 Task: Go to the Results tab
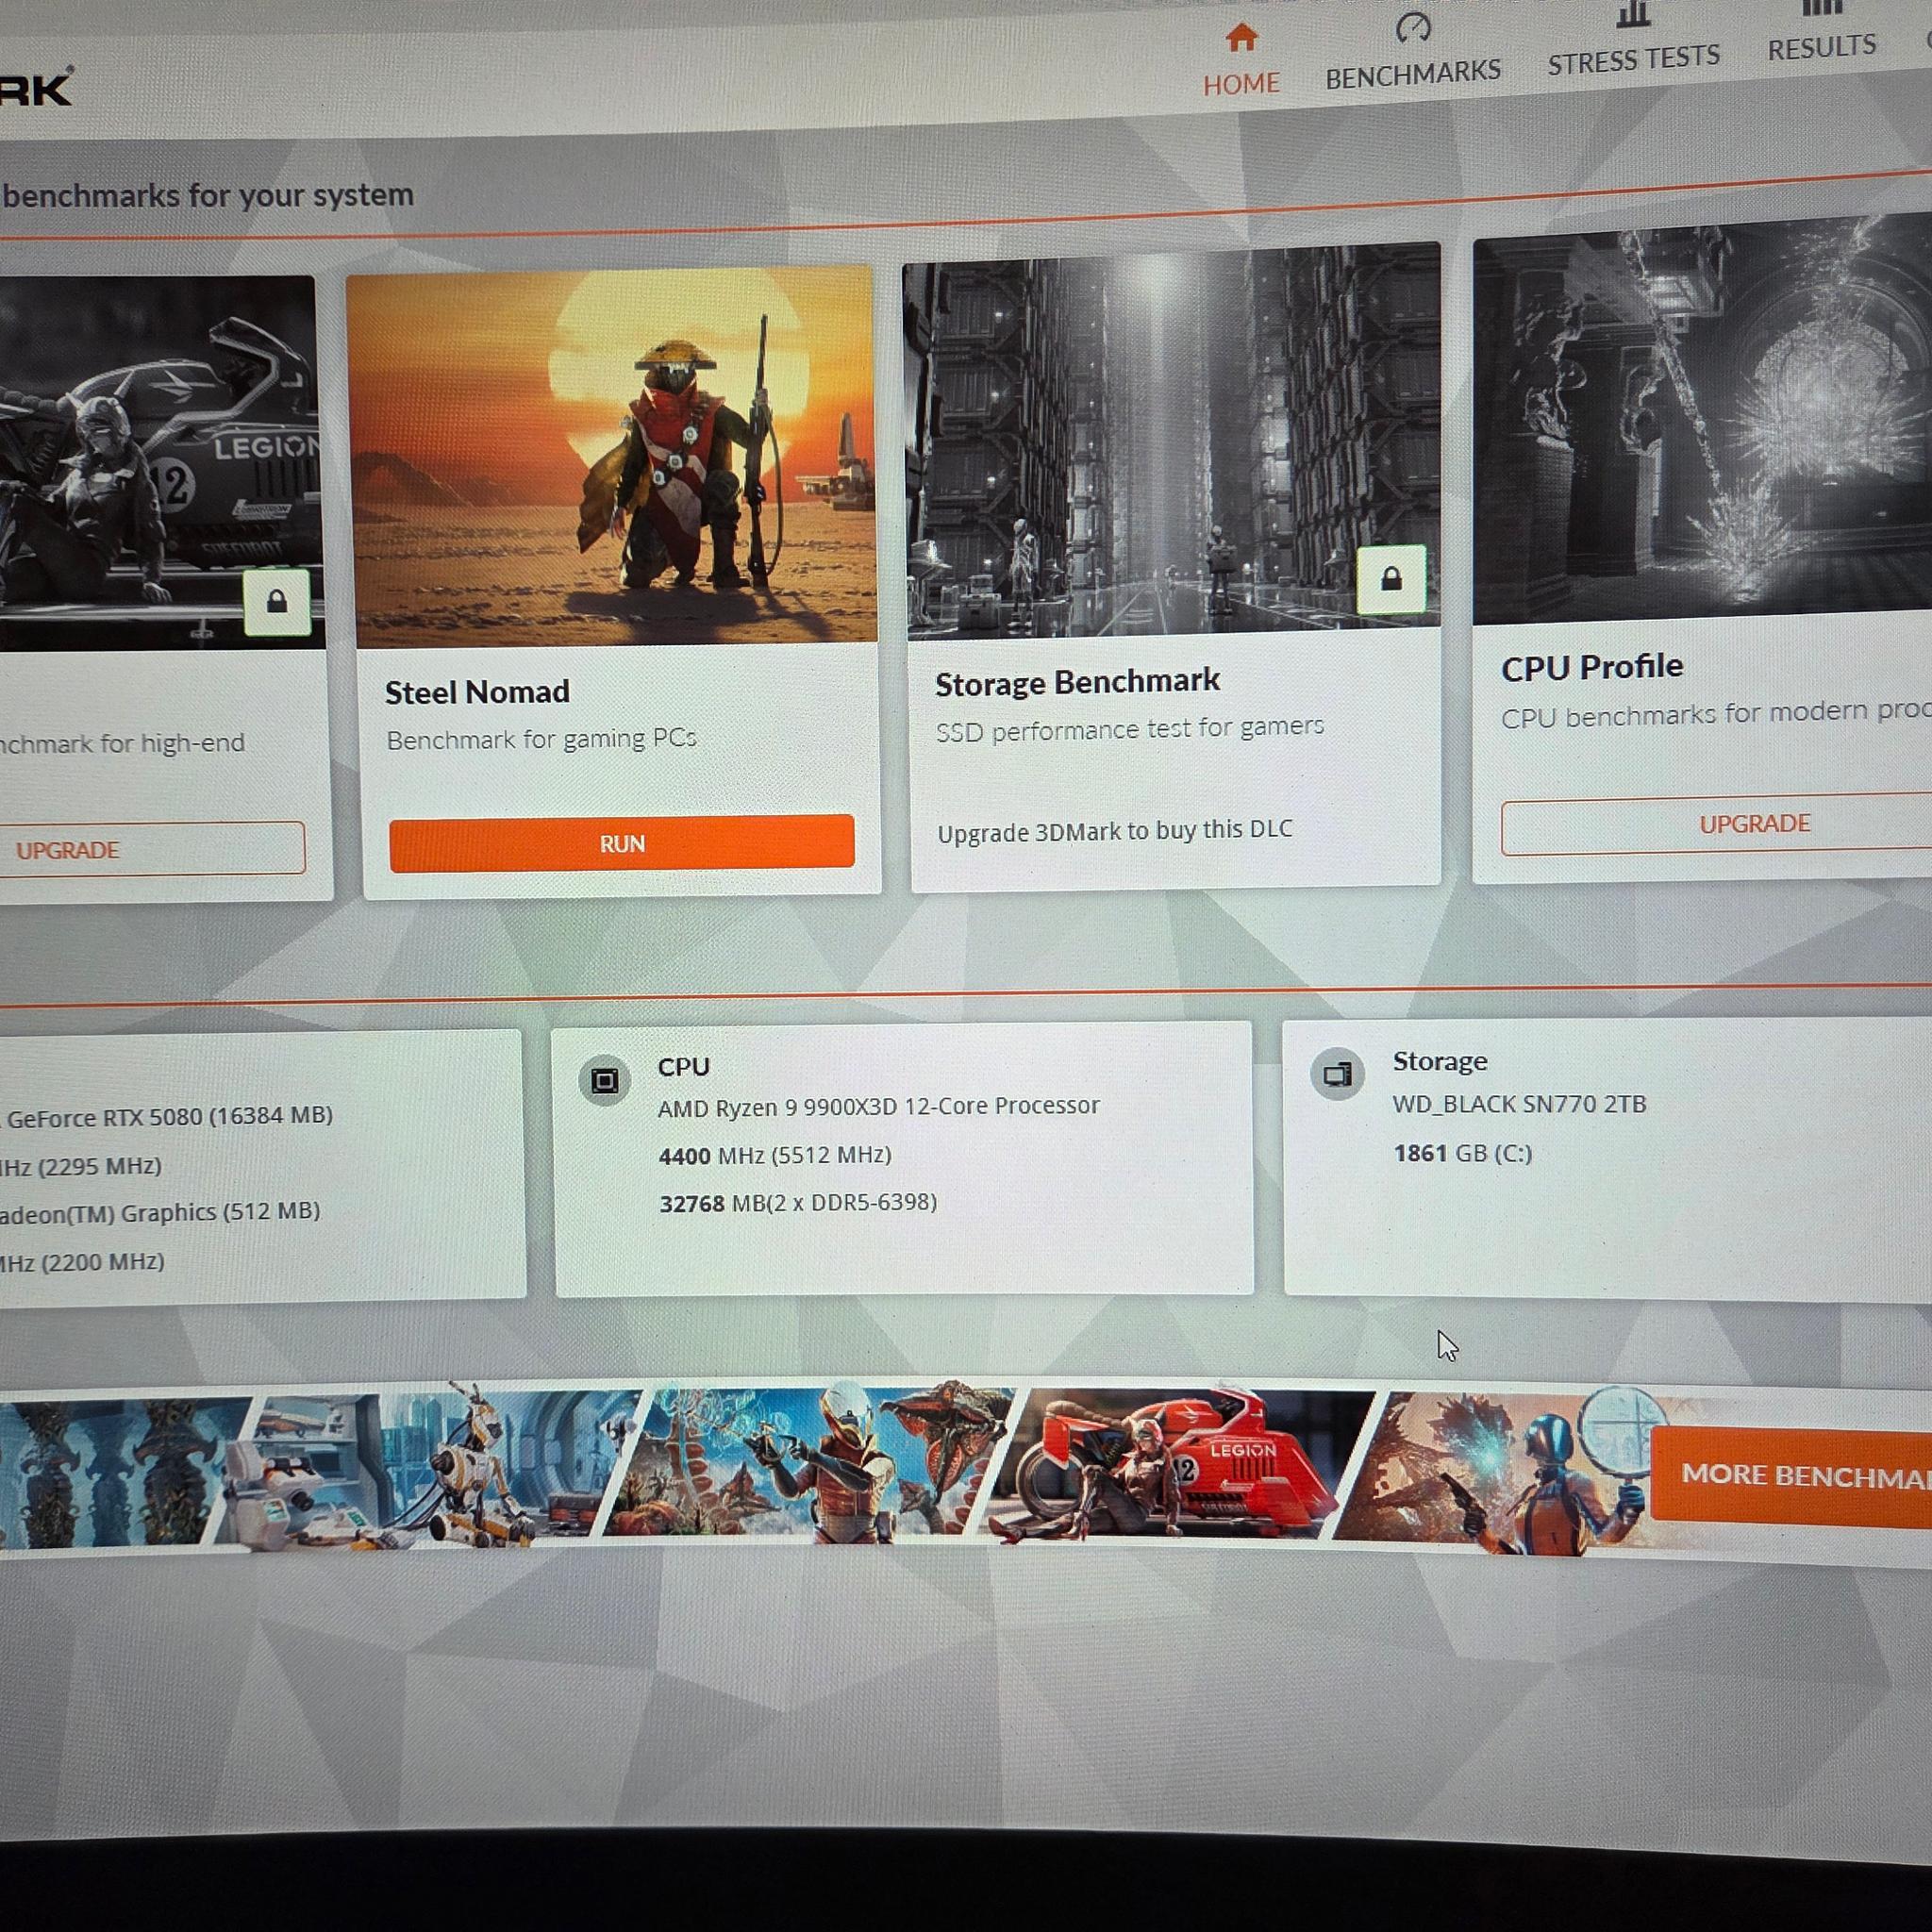pos(1821,48)
